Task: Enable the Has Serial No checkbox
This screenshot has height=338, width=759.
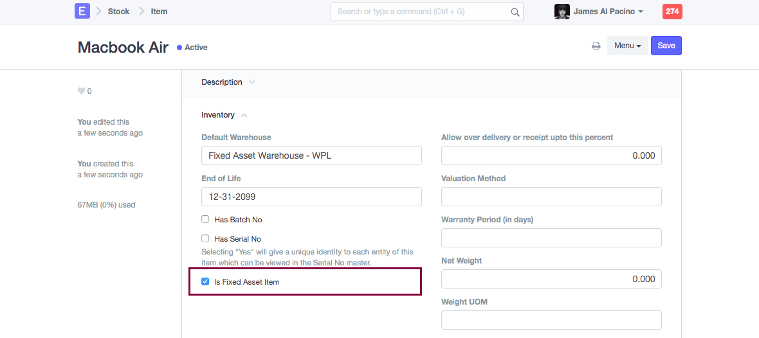Action: click(205, 239)
